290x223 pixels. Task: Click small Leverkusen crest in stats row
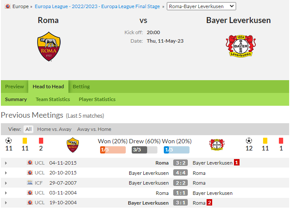coord(217,145)
